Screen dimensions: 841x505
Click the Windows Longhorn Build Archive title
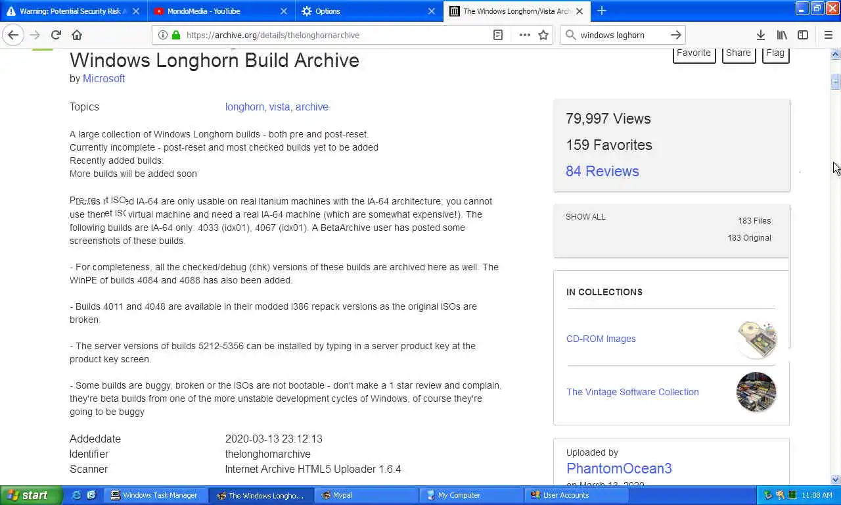coord(215,60)
